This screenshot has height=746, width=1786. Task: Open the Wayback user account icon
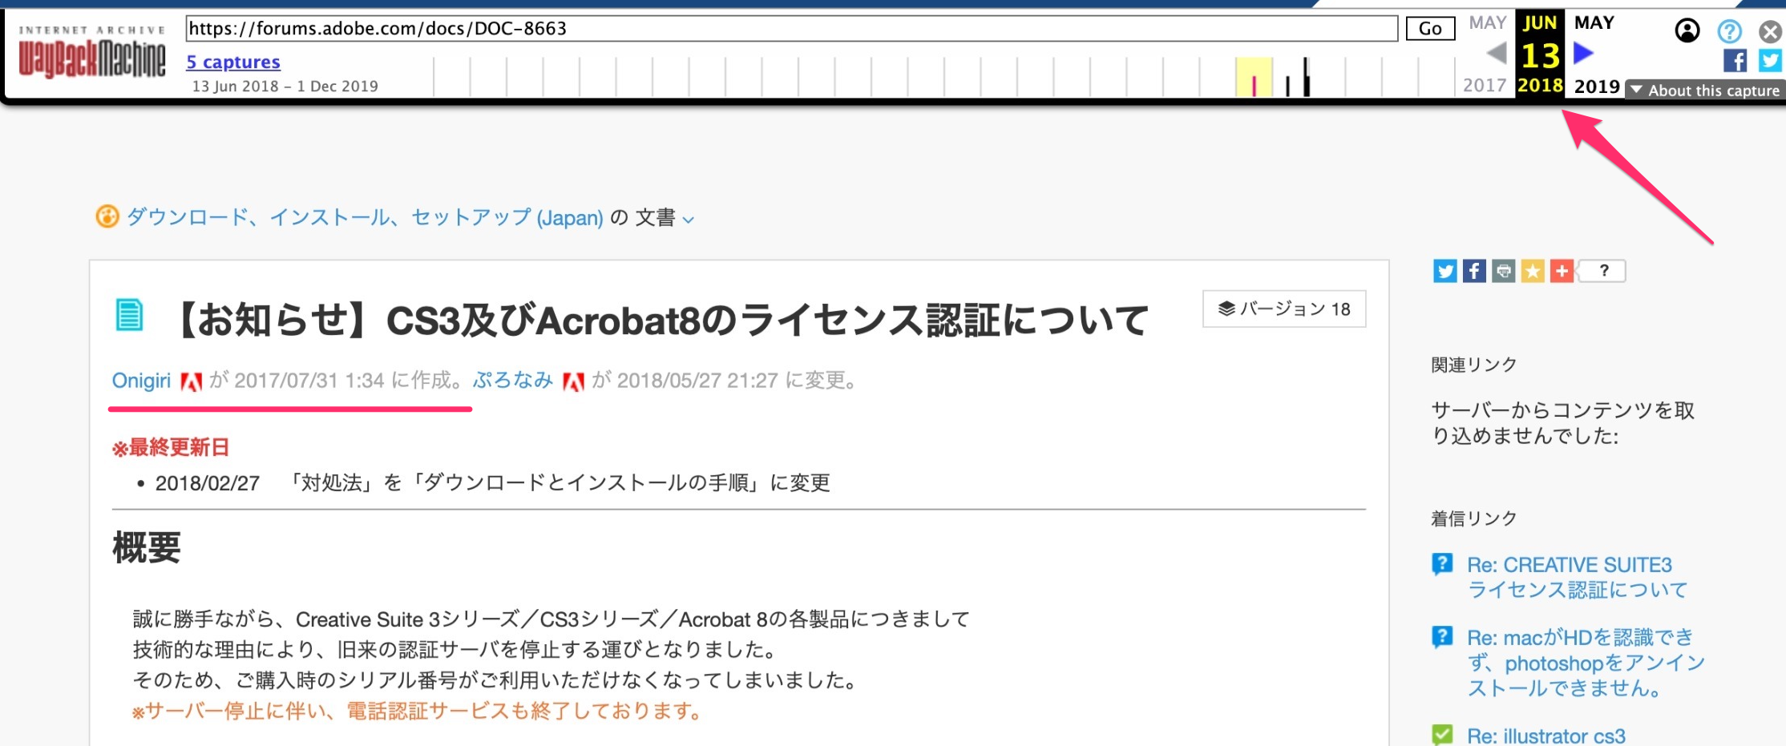point(1687,30)
